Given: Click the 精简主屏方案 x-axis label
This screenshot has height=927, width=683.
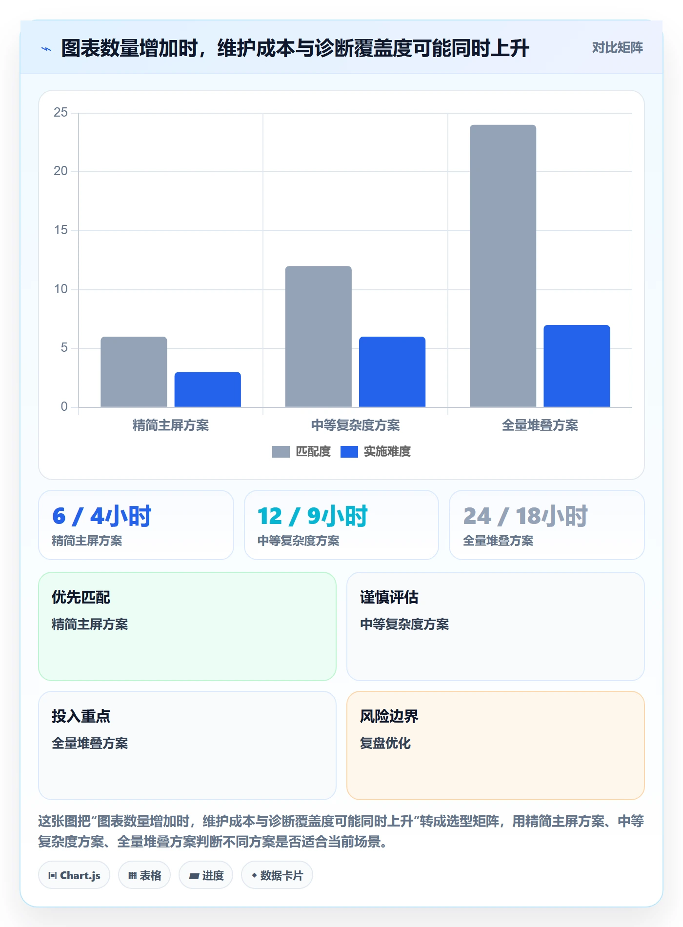Looking at the screenshot, I should click(x=171, y=425).
